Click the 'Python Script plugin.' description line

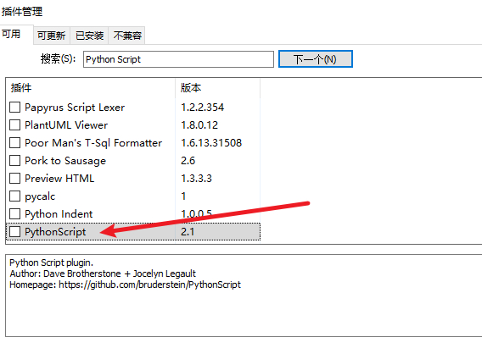point(51,262)
